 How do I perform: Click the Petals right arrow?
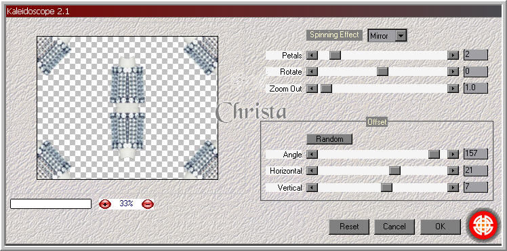coord(453,56)
